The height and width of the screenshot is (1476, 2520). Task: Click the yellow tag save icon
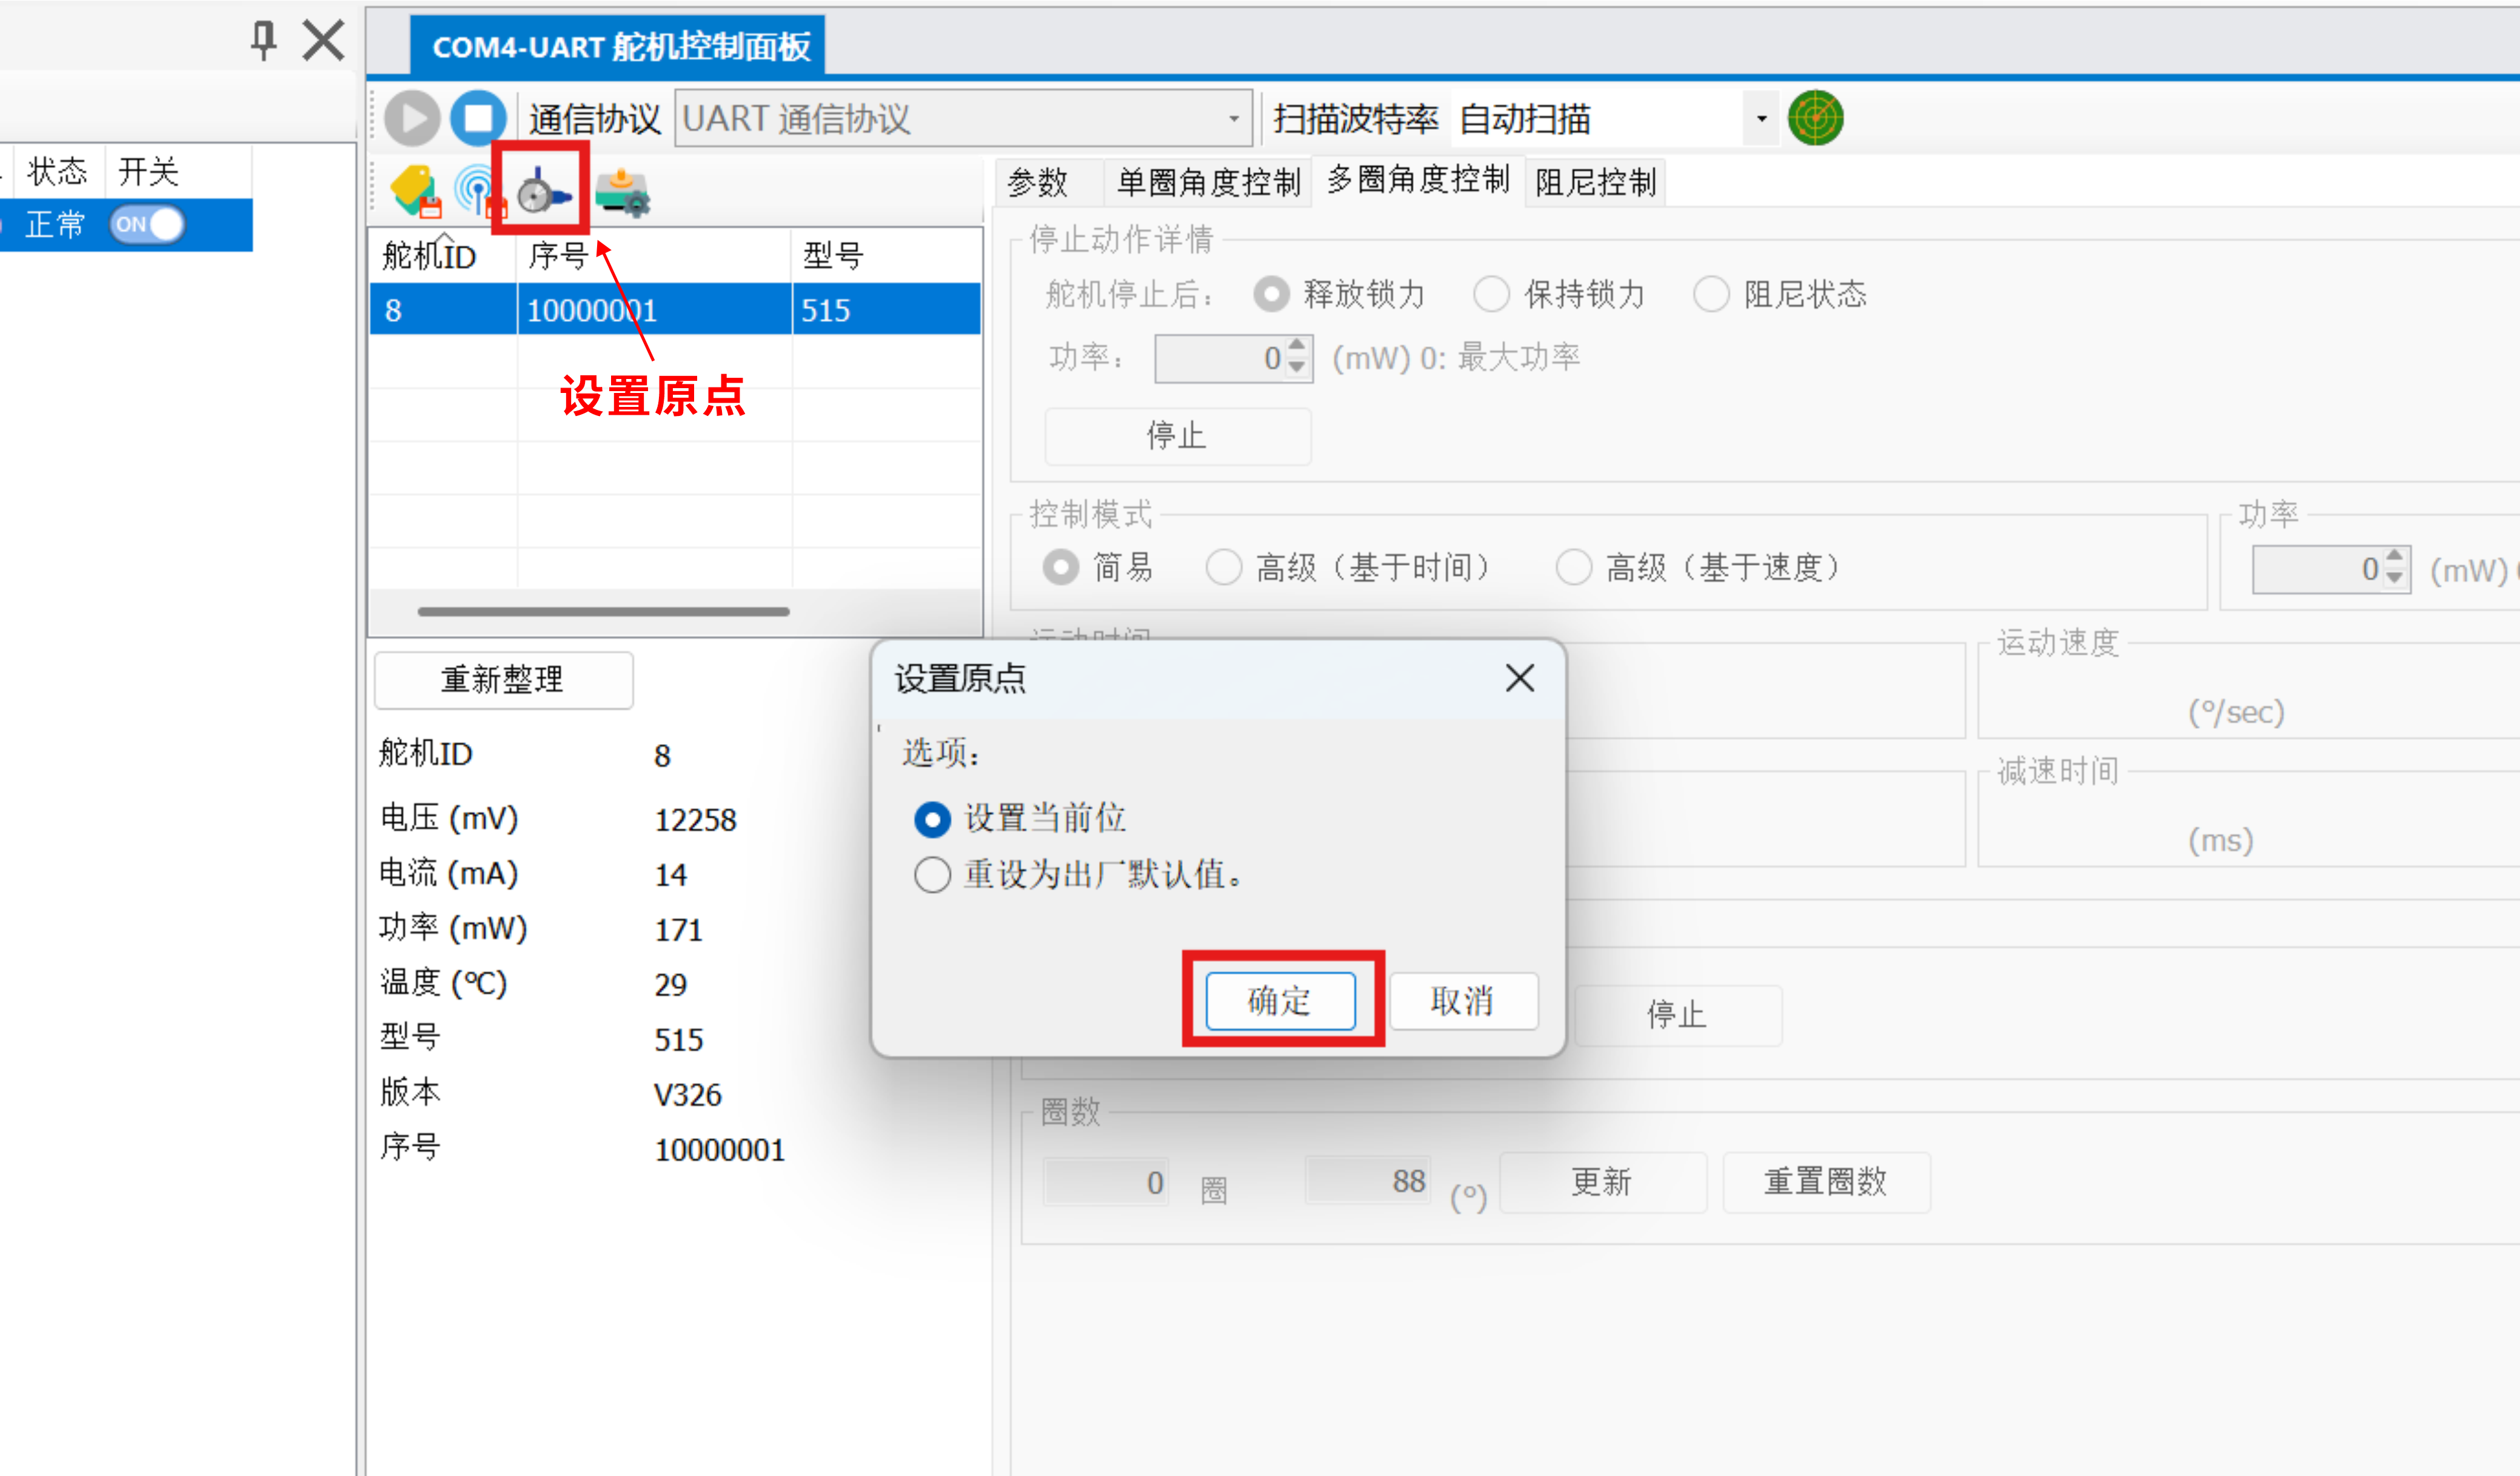[x=414, y=190]
